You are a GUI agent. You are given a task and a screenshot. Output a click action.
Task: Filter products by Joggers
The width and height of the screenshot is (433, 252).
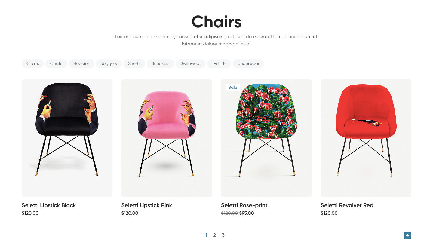109,64
